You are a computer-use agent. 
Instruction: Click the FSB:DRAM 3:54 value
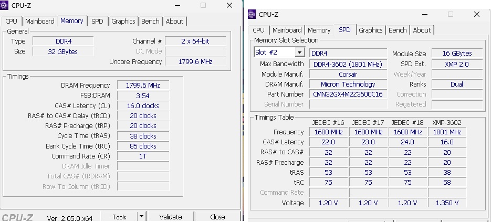pyautogui.click(x=143, y=95)
